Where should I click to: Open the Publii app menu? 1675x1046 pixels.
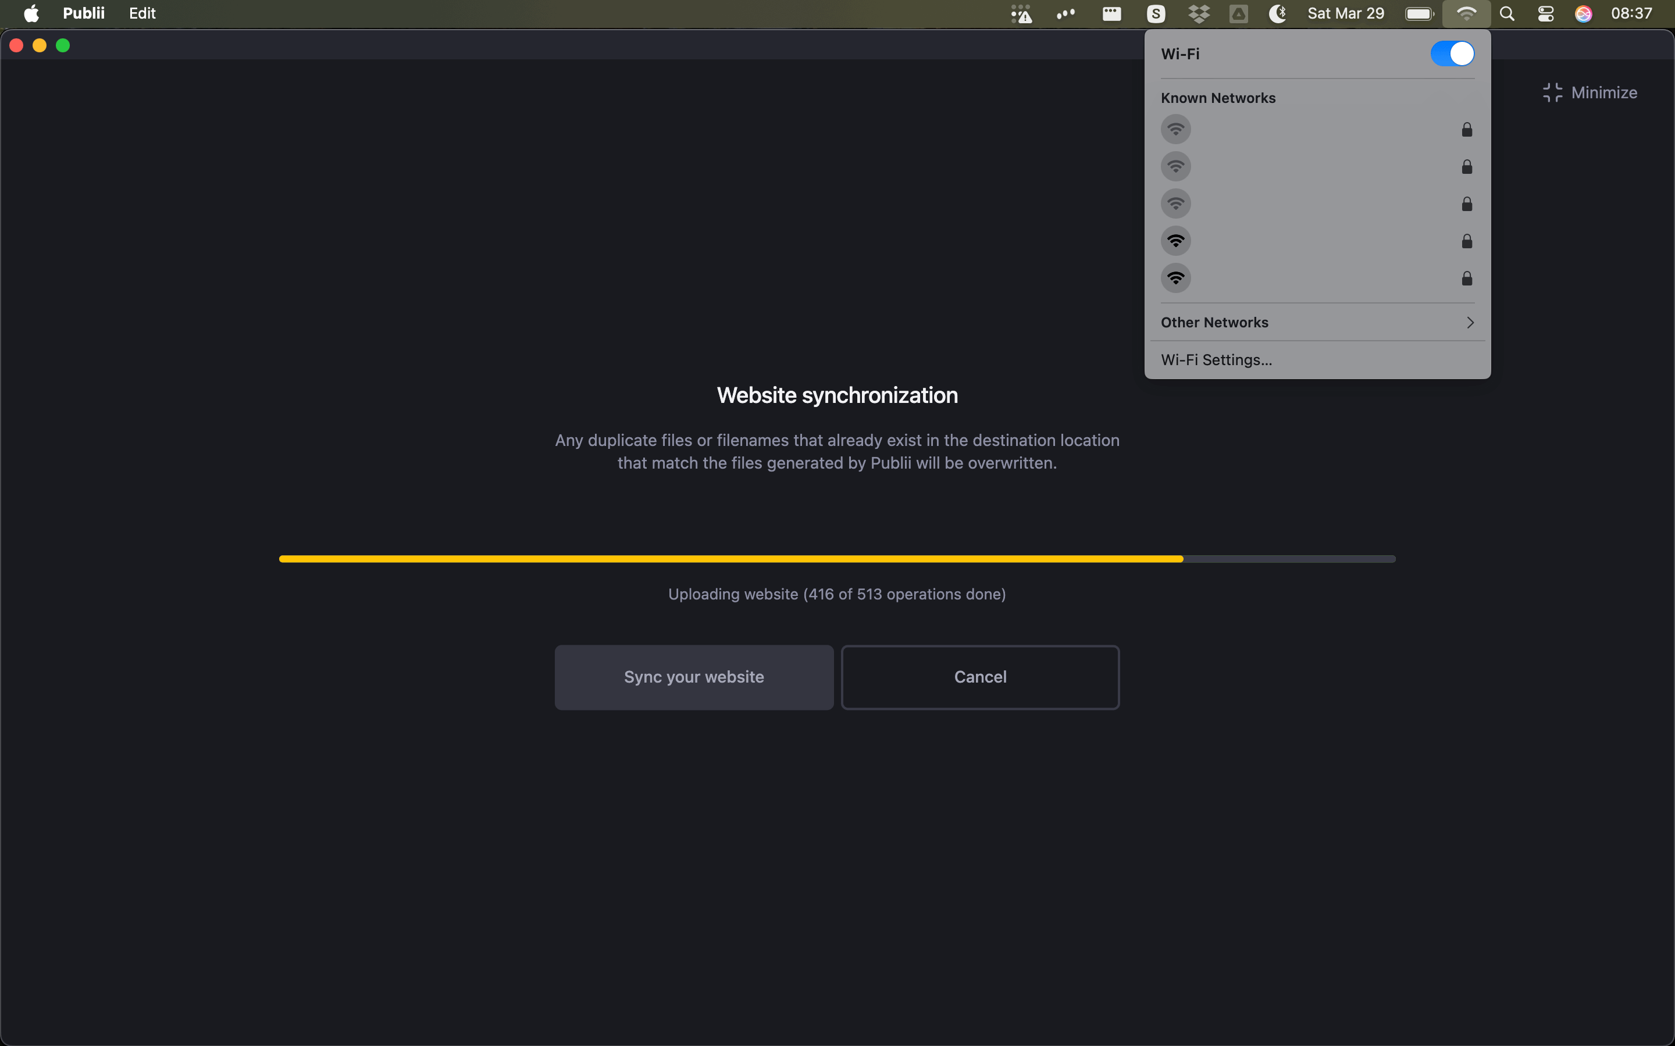84,14
